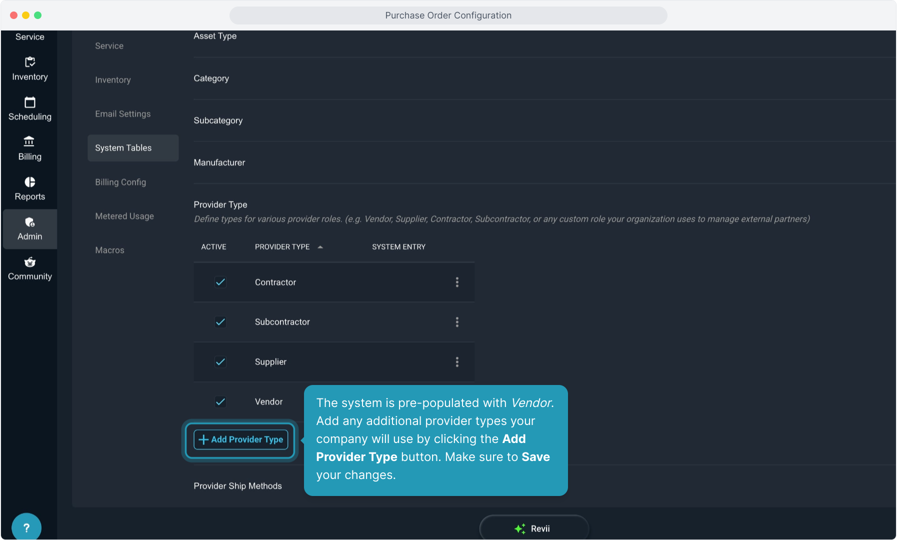Open Reports pie chart icon
This screenshot has height=540, width=897.
click(x=30, y=182)
